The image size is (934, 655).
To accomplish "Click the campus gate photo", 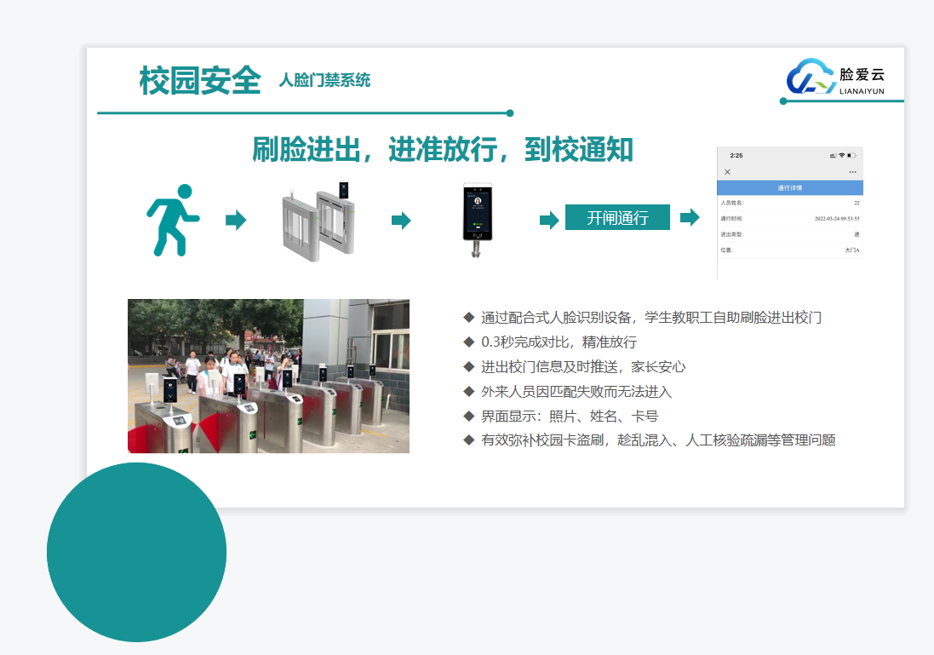I will [268, 376].
